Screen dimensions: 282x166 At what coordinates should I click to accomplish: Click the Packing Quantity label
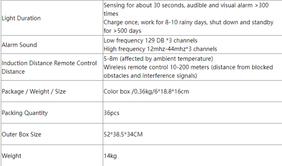click(25, 113)
